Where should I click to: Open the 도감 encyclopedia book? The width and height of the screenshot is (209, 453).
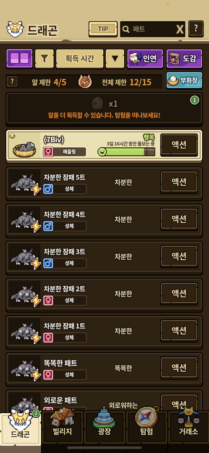pos(184,59)
